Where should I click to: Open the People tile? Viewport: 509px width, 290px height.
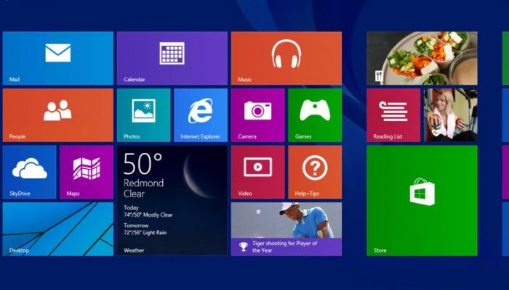coord(57,115)
